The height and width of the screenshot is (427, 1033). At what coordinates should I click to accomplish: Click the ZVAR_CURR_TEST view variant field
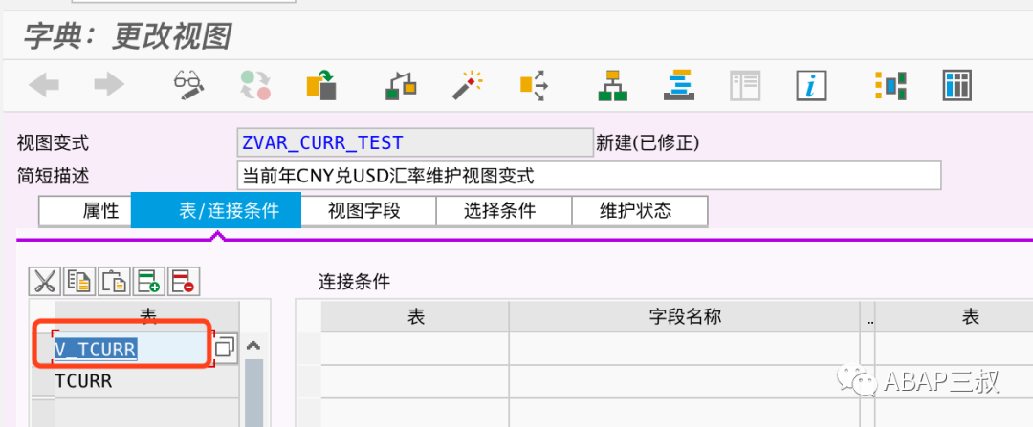tap(414, 142)
